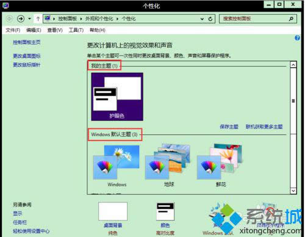Click the theme list scrollbar thumb
The width and height of the screenshot is (305, 237).
[x=293, y=101]
